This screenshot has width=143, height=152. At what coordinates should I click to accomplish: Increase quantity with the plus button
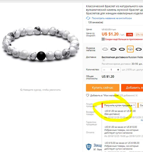[118, 70]
